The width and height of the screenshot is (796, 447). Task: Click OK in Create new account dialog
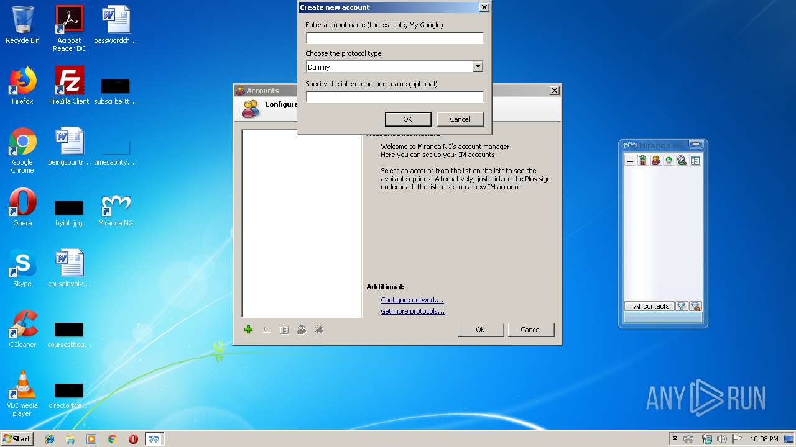click(x=408, y=119)
